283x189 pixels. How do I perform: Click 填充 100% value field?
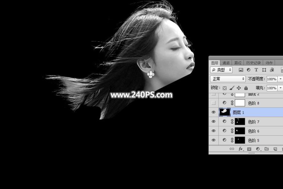[x=272, y=88]
